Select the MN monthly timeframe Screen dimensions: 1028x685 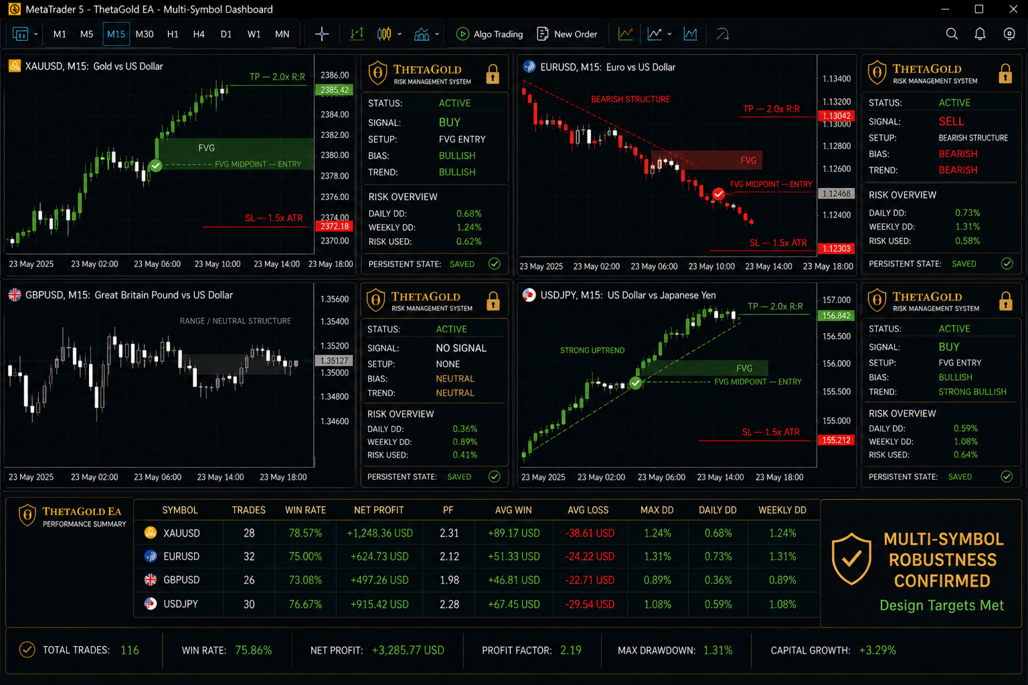point(282,34)
